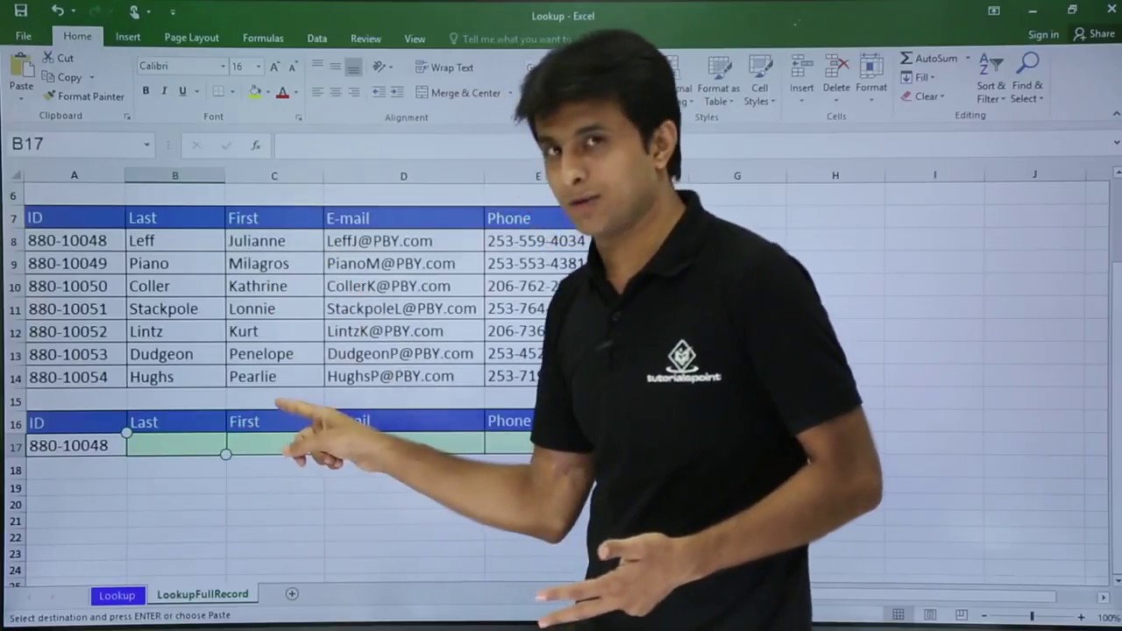Switch to the Page Layout tab
The height and width of the screenshot is (631, 1122).
tap(192, 38)
